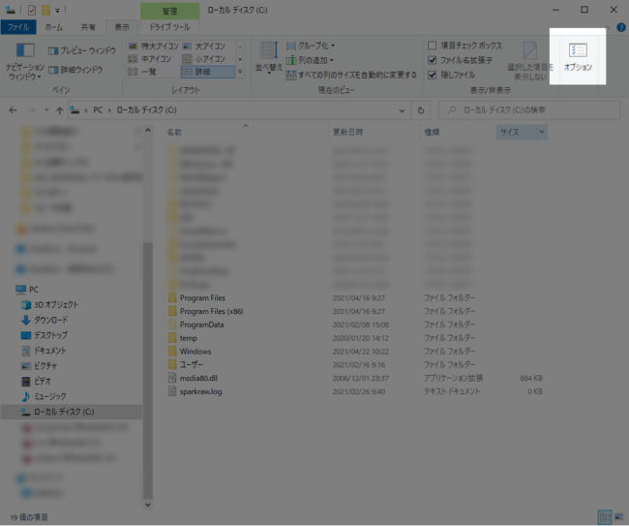Open ダウンロード in navigation pane
The height and width of the screenshot is (526, 629).
45,320
